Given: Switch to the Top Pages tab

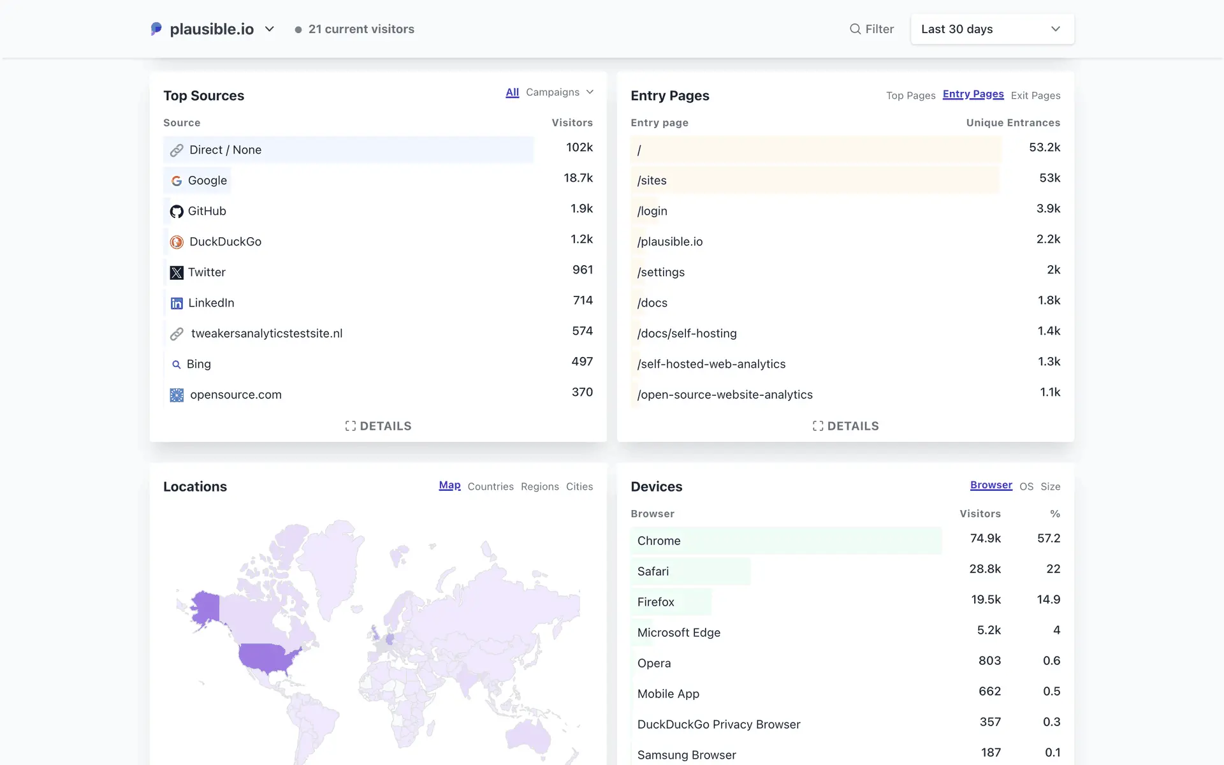Looking at the screenshot, I should pos(910,96).
